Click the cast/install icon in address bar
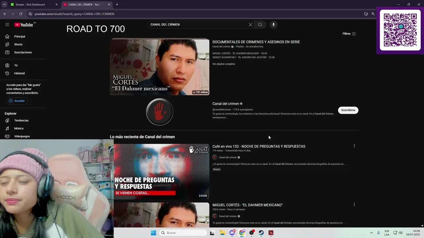Image resolution: width=424 pixels, height=238 pixels. click(366, 14)
